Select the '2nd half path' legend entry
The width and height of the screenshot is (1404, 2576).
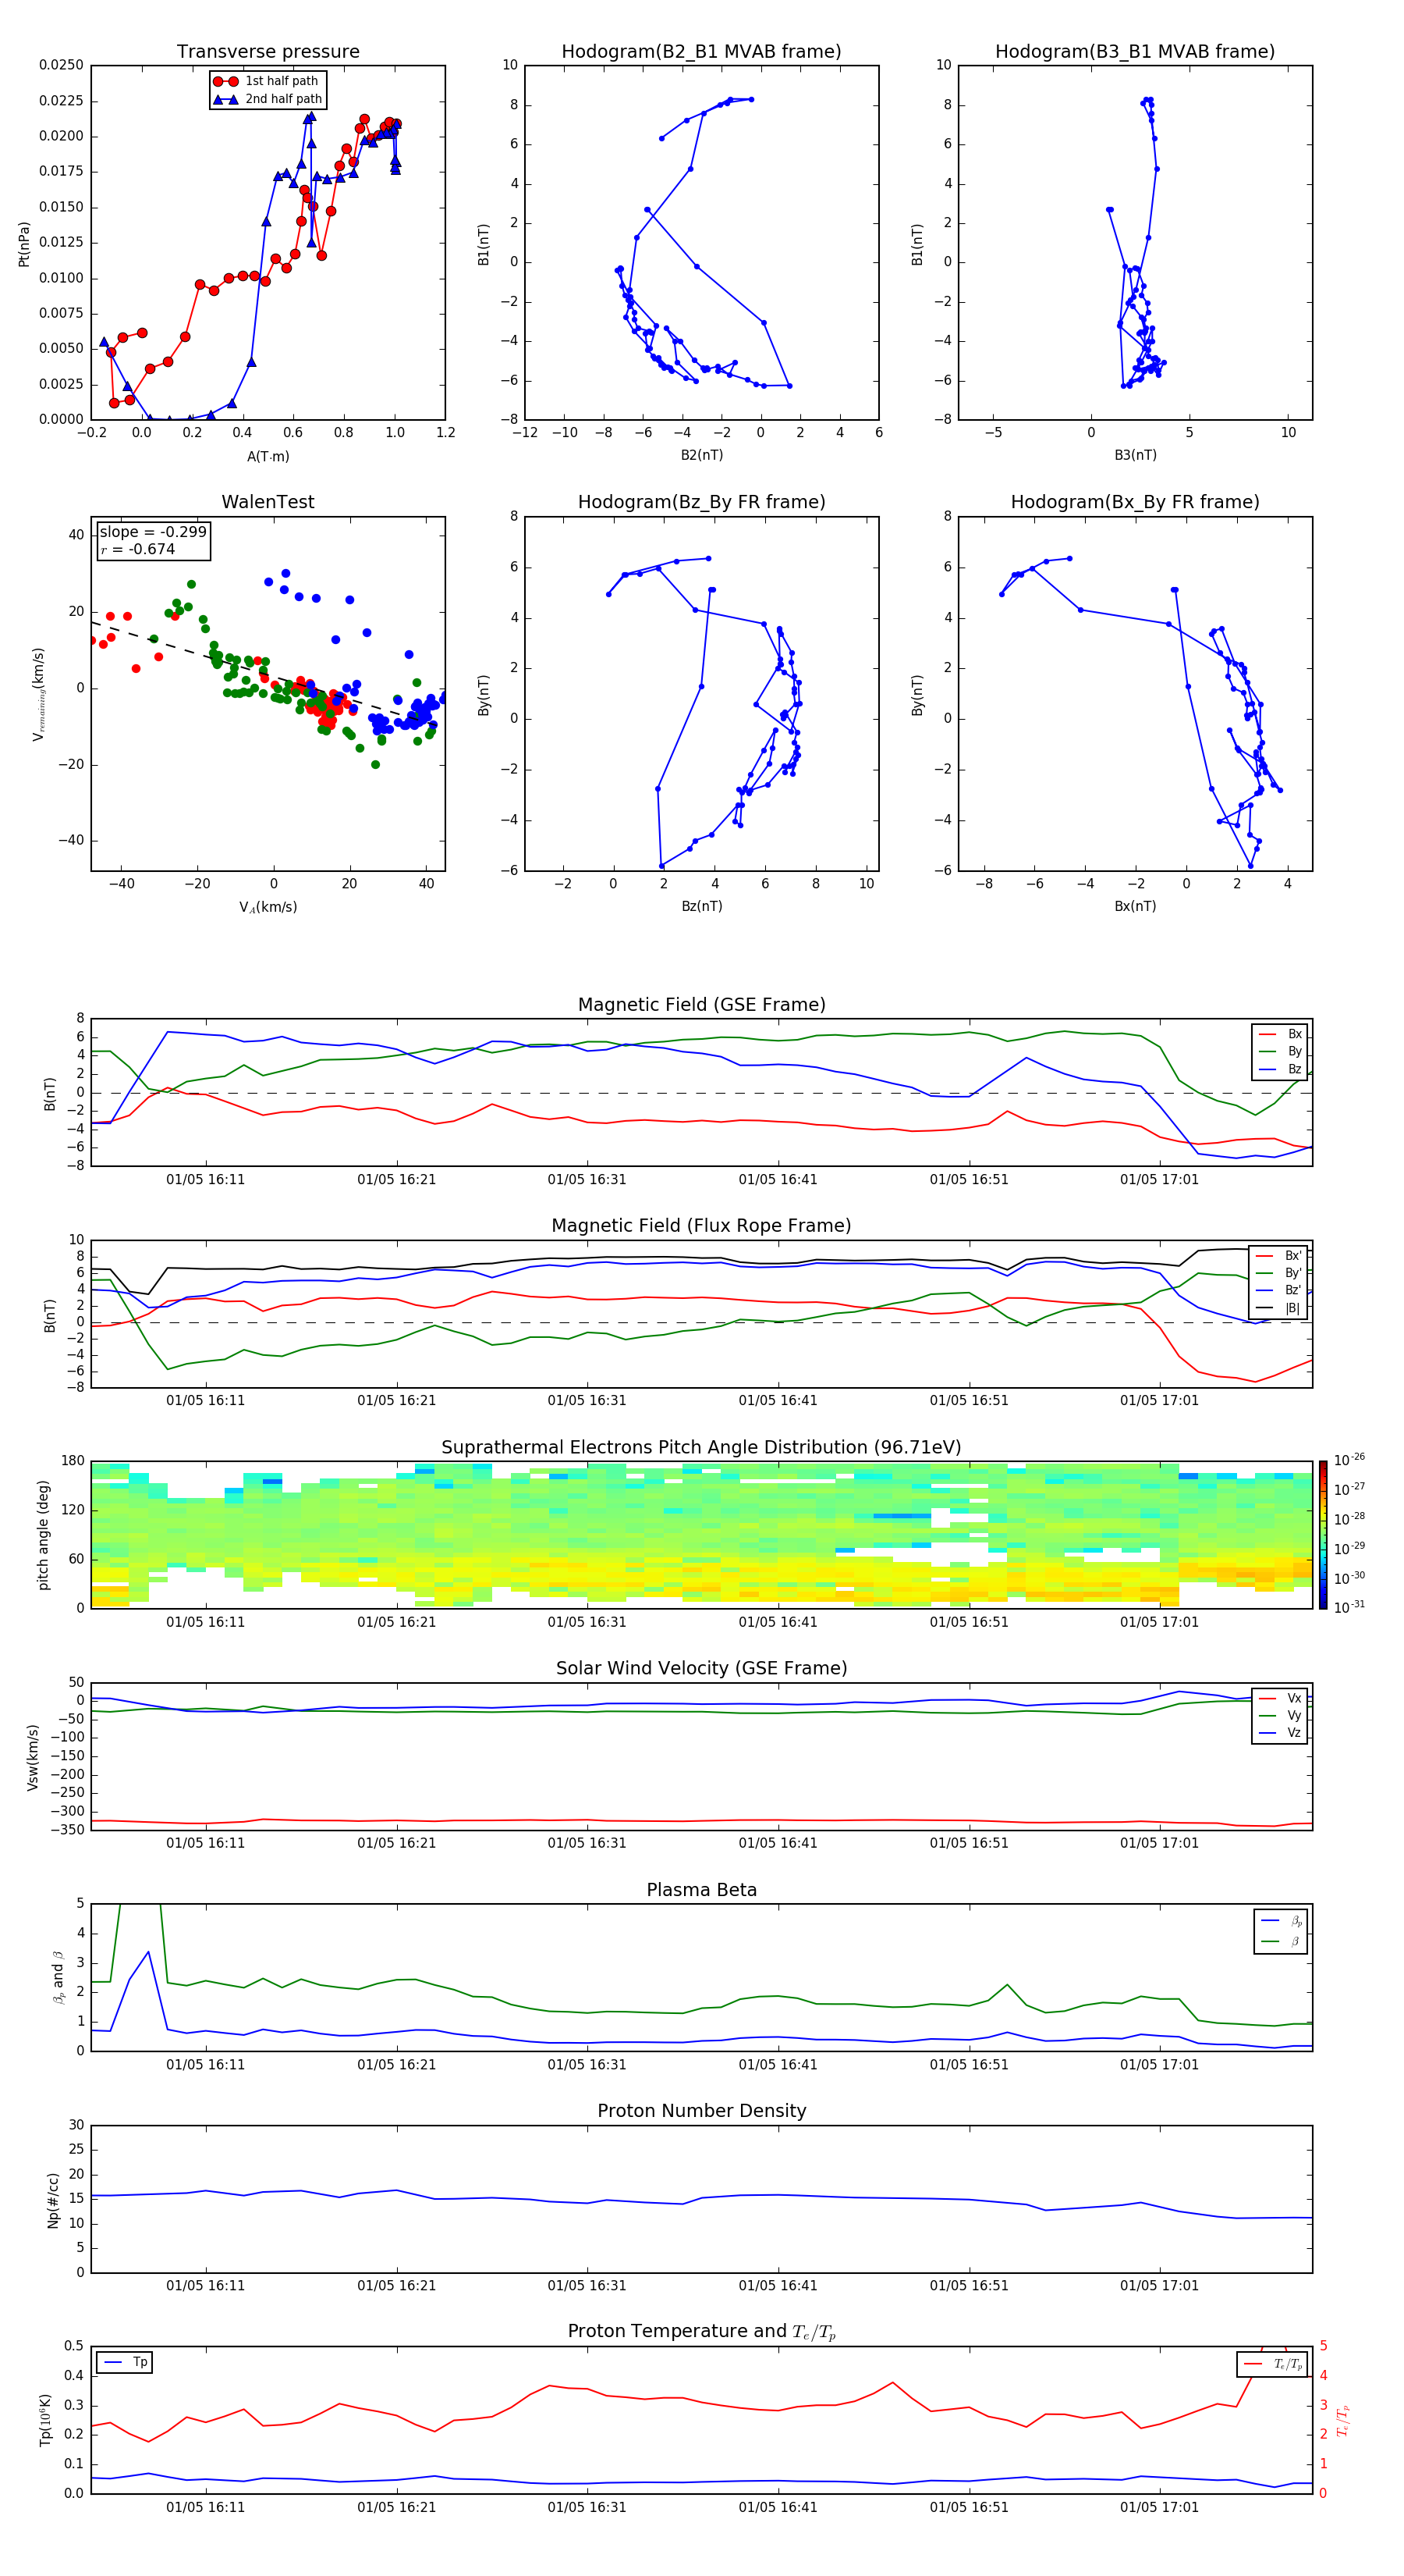tap(268, 99)
